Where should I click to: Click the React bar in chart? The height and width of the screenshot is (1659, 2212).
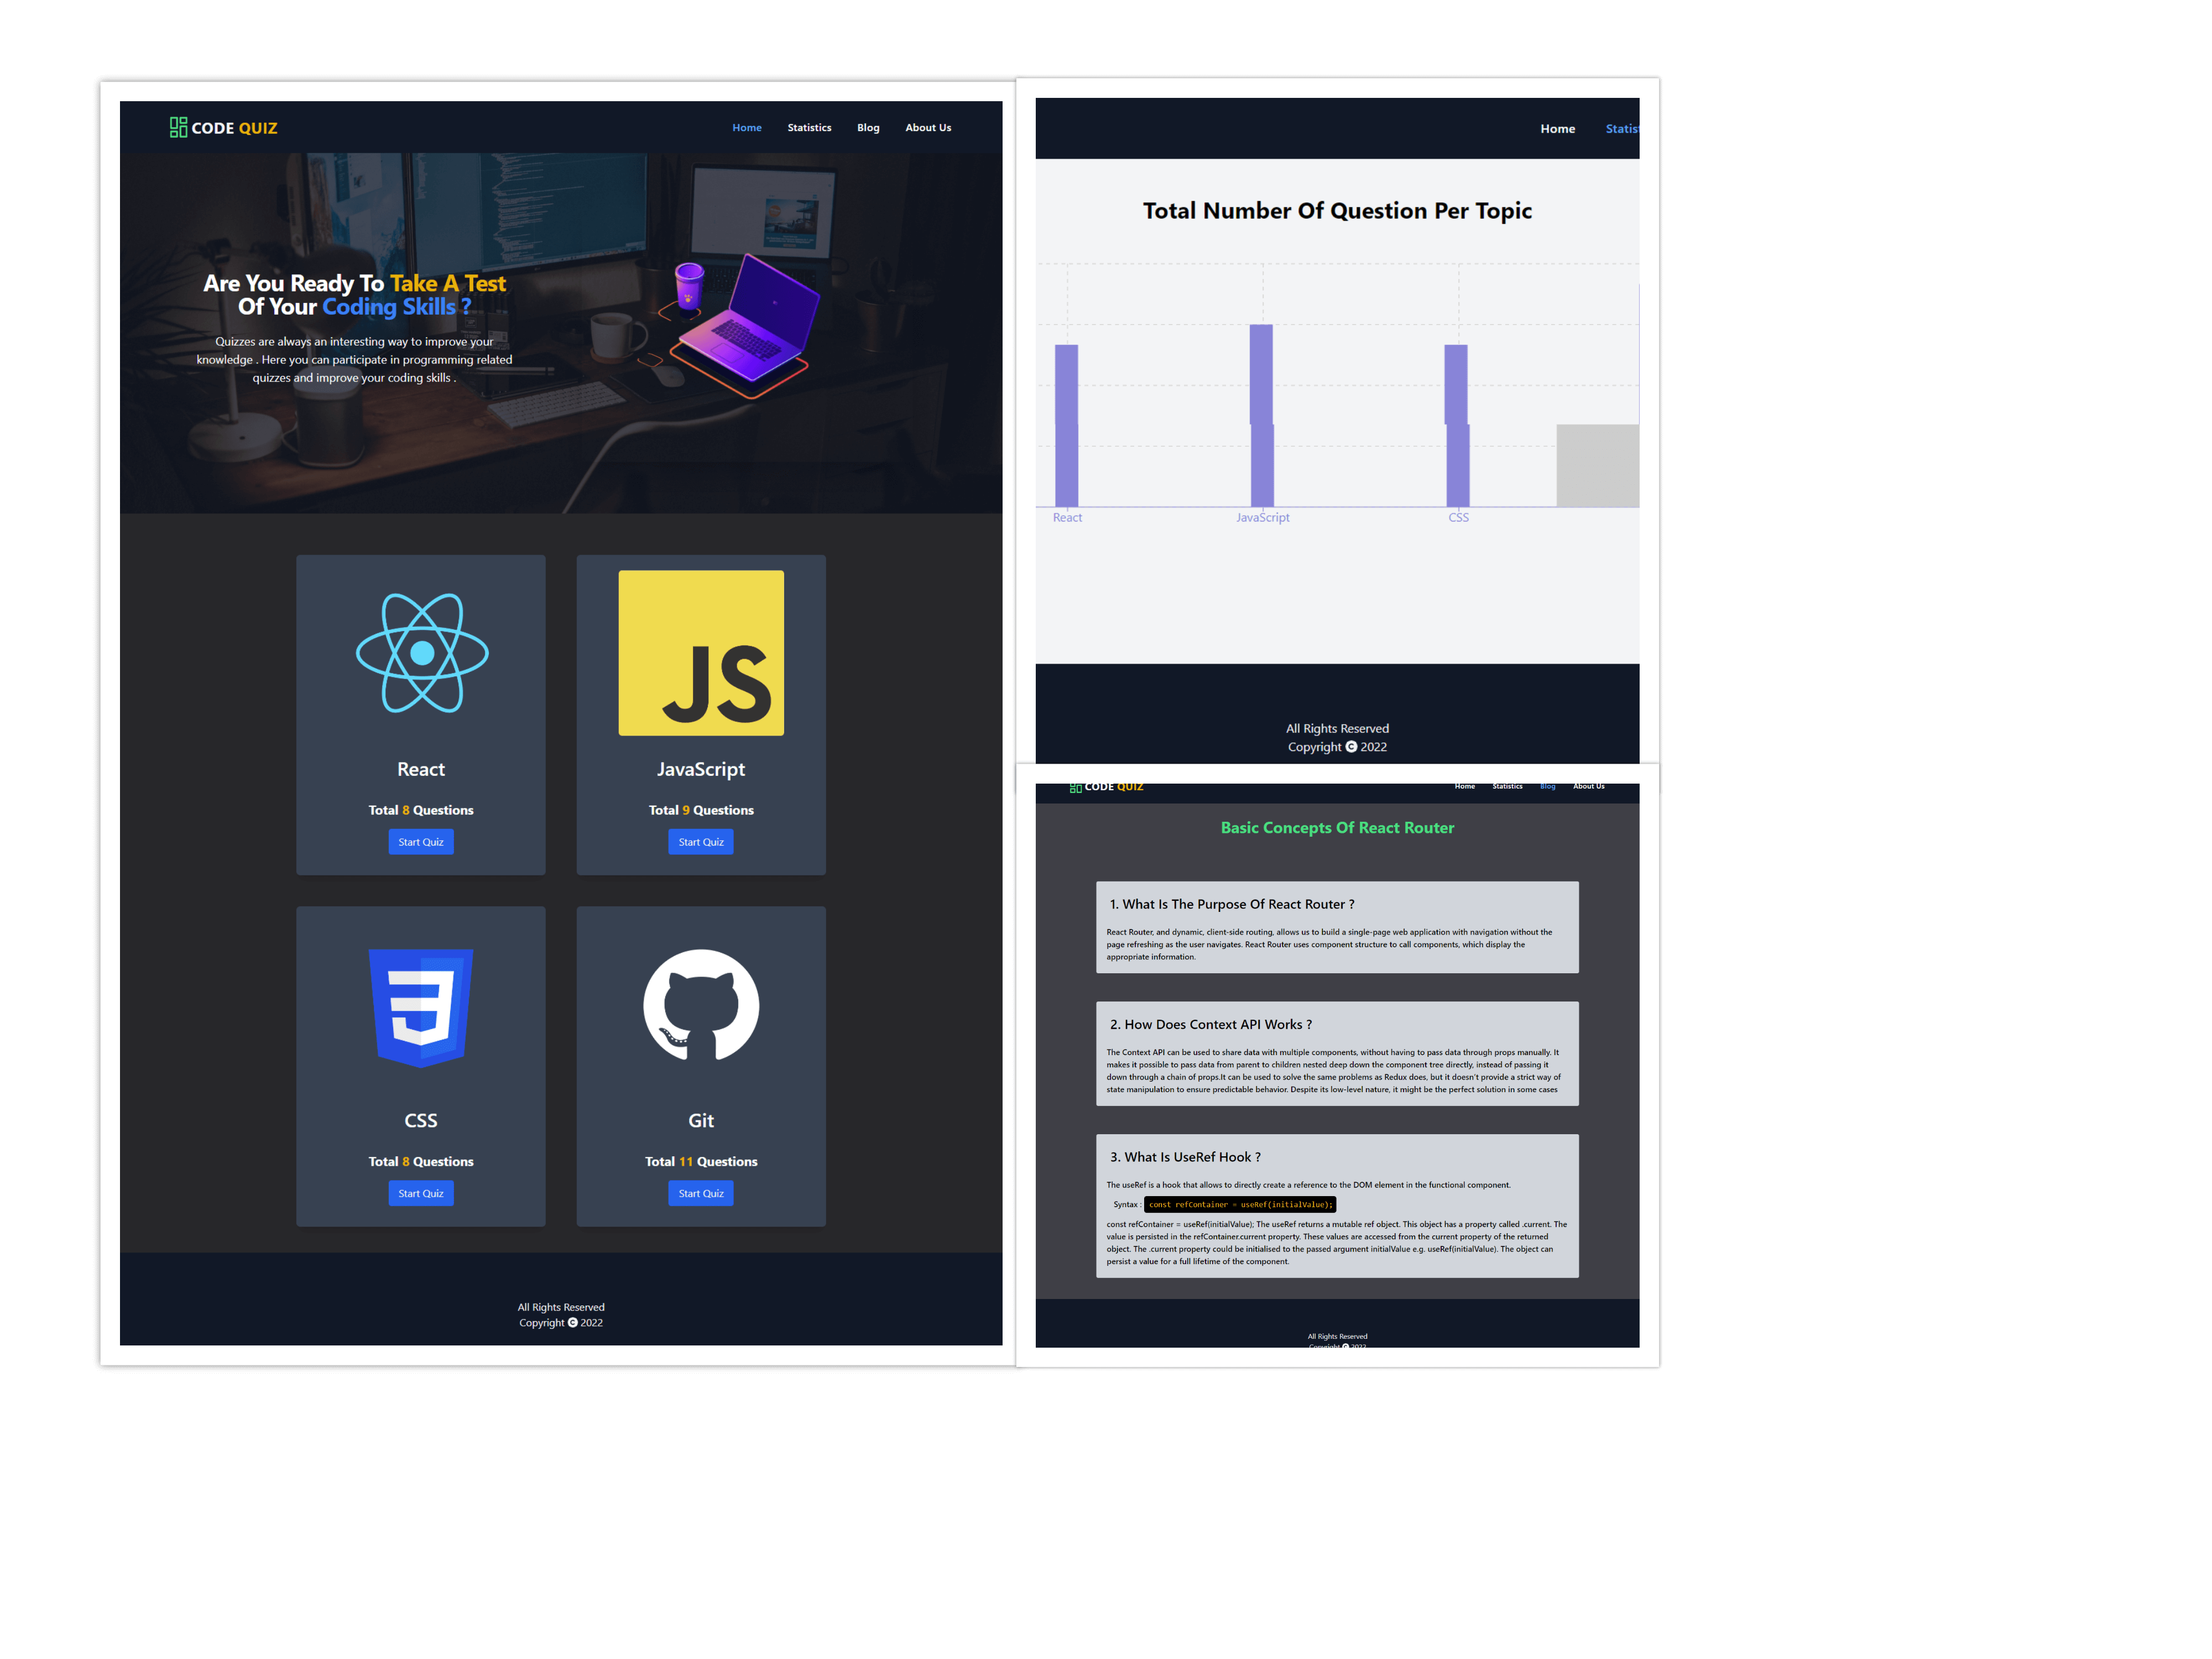(x=1067, y=425)
